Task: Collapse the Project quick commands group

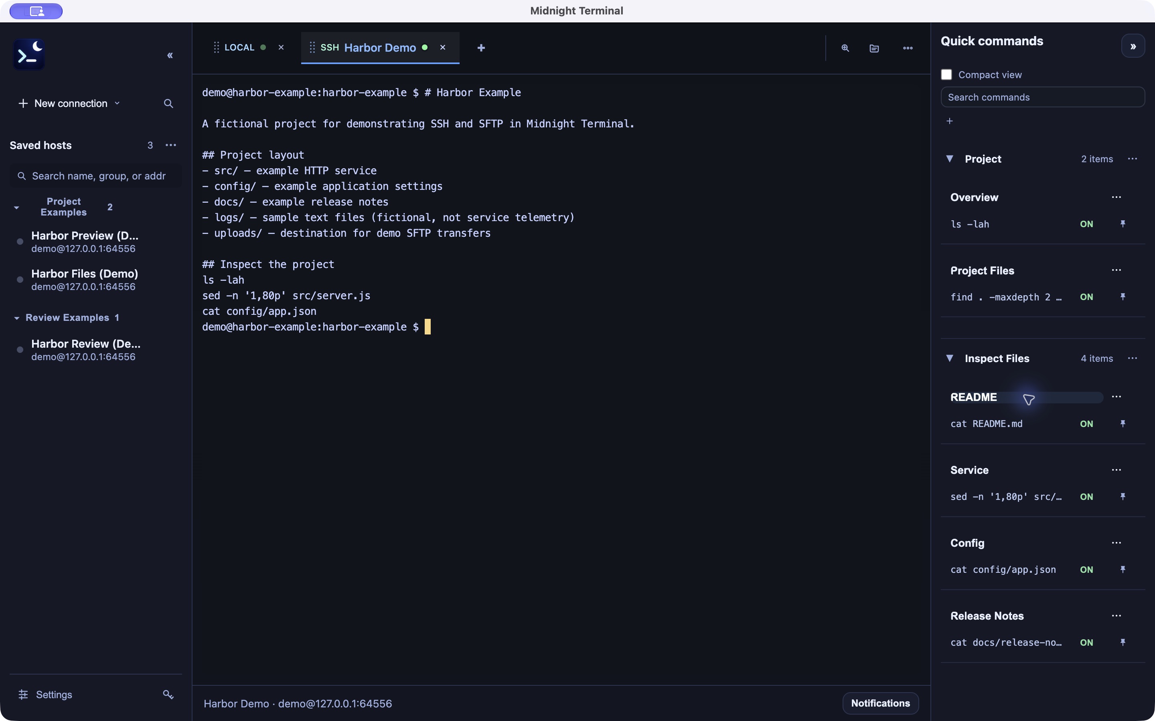Action: tap(950, 159)
